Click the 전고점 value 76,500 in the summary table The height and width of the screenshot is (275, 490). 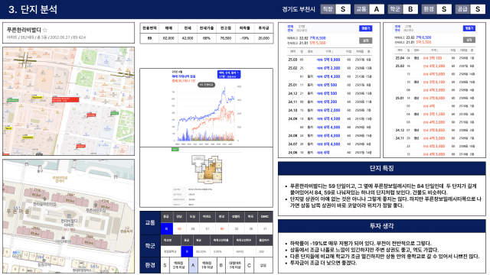pos(226,38)
